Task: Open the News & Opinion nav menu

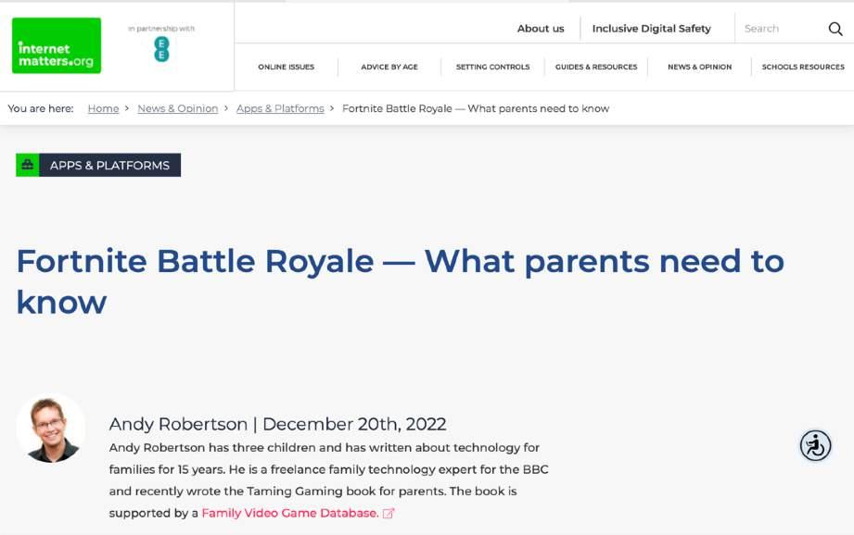Action: [700, 67]
